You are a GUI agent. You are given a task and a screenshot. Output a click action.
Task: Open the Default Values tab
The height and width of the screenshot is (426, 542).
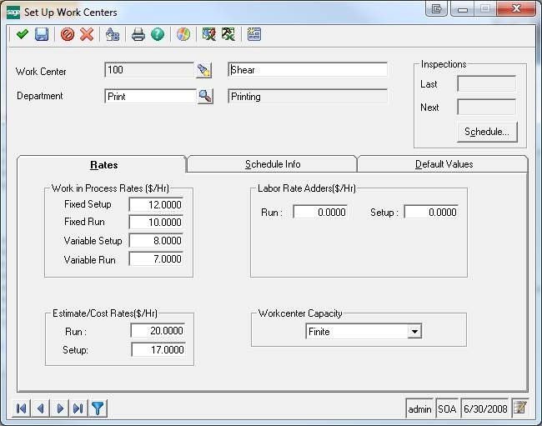443,164
